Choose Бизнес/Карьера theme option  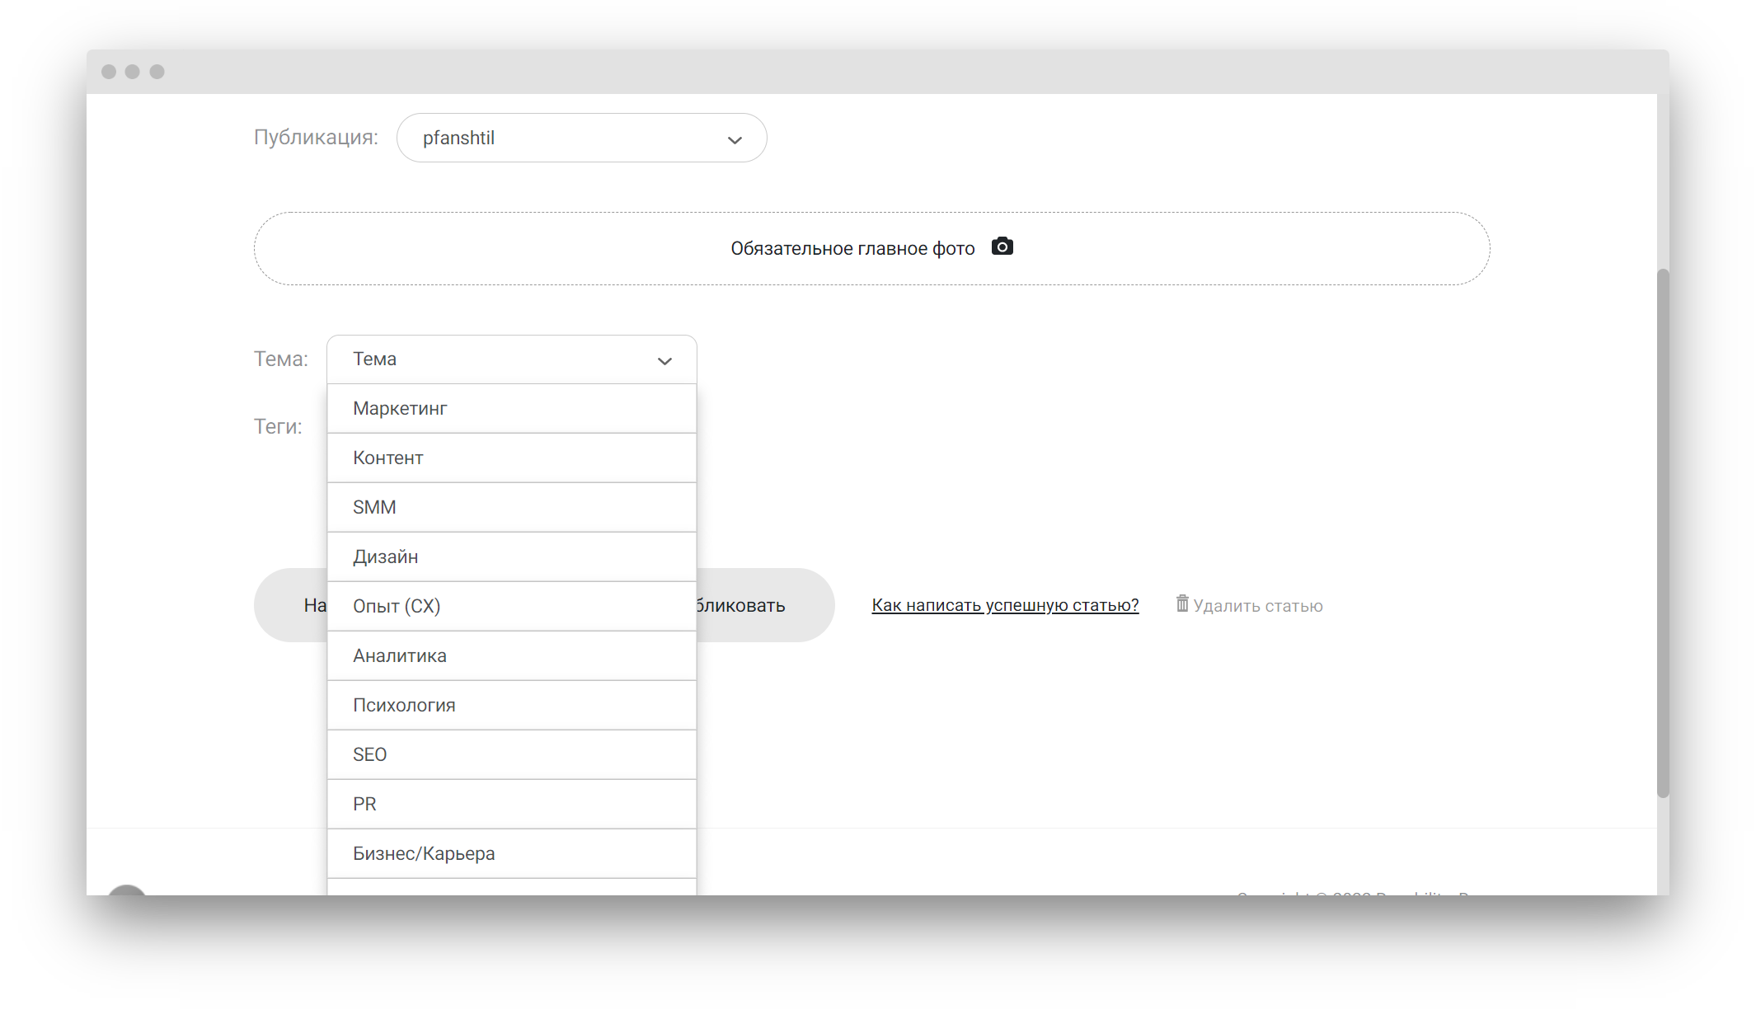coord(512,854)
